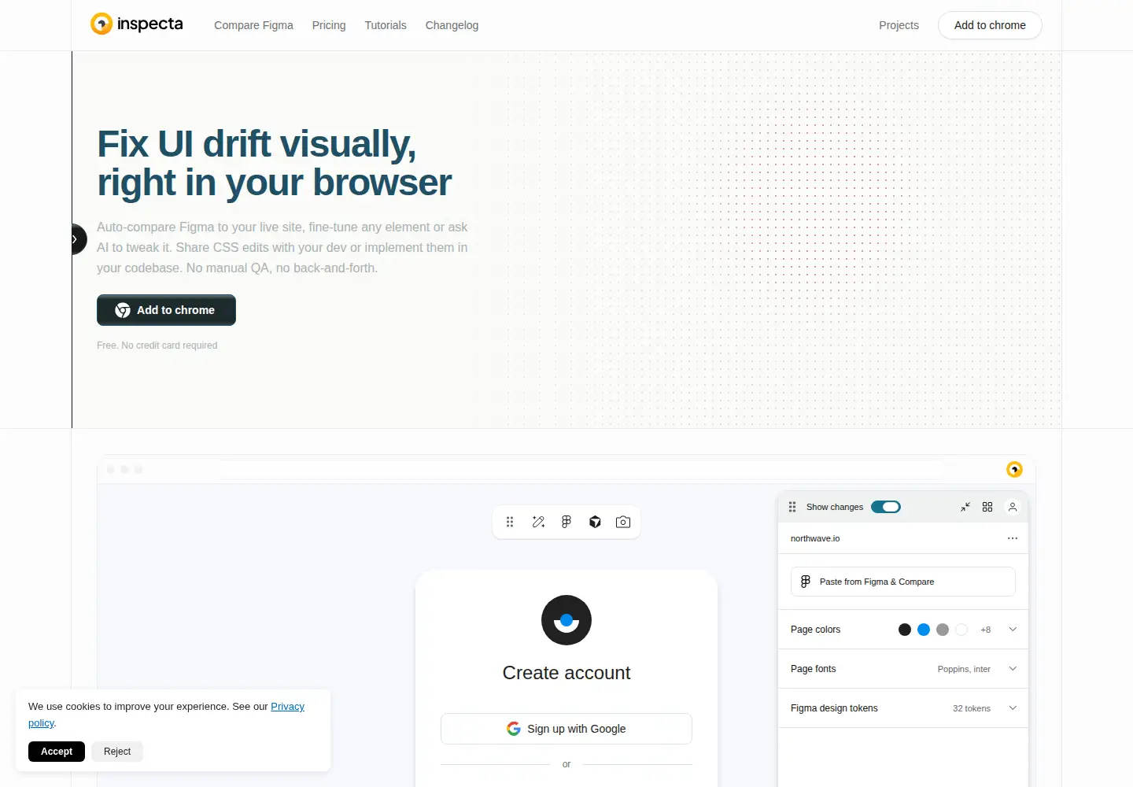
Task: Click the Sign up with Google button
Action: [x=566, y=729]
